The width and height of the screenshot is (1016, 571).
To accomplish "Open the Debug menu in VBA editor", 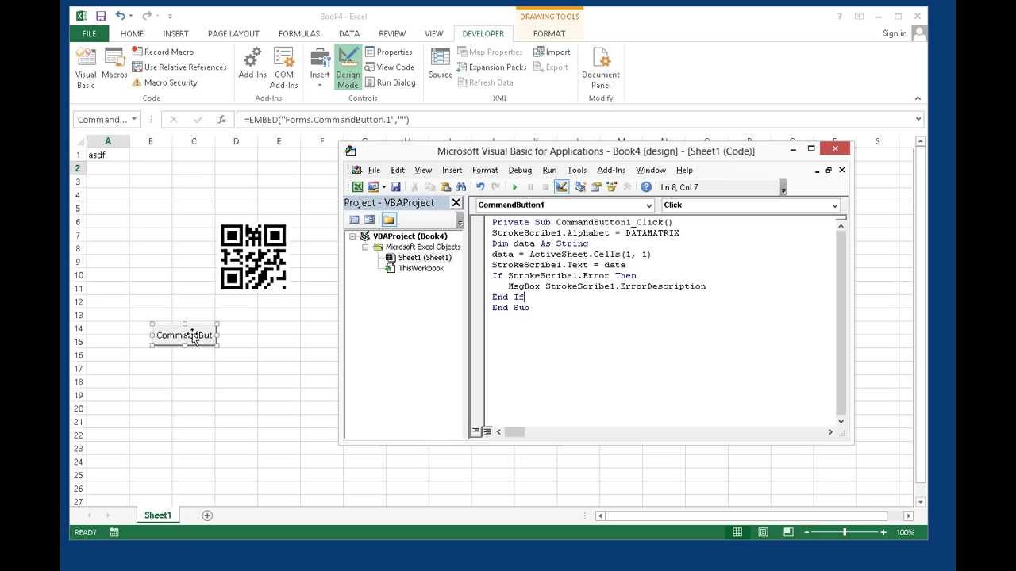I will tap(520, 170).
